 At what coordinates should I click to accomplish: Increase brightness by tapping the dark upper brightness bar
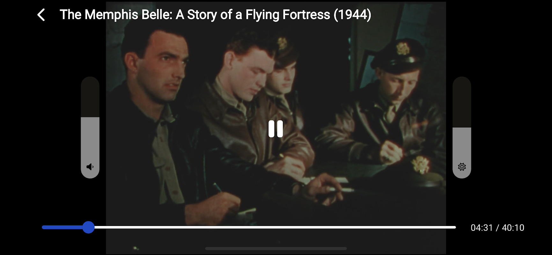point(462,102)
